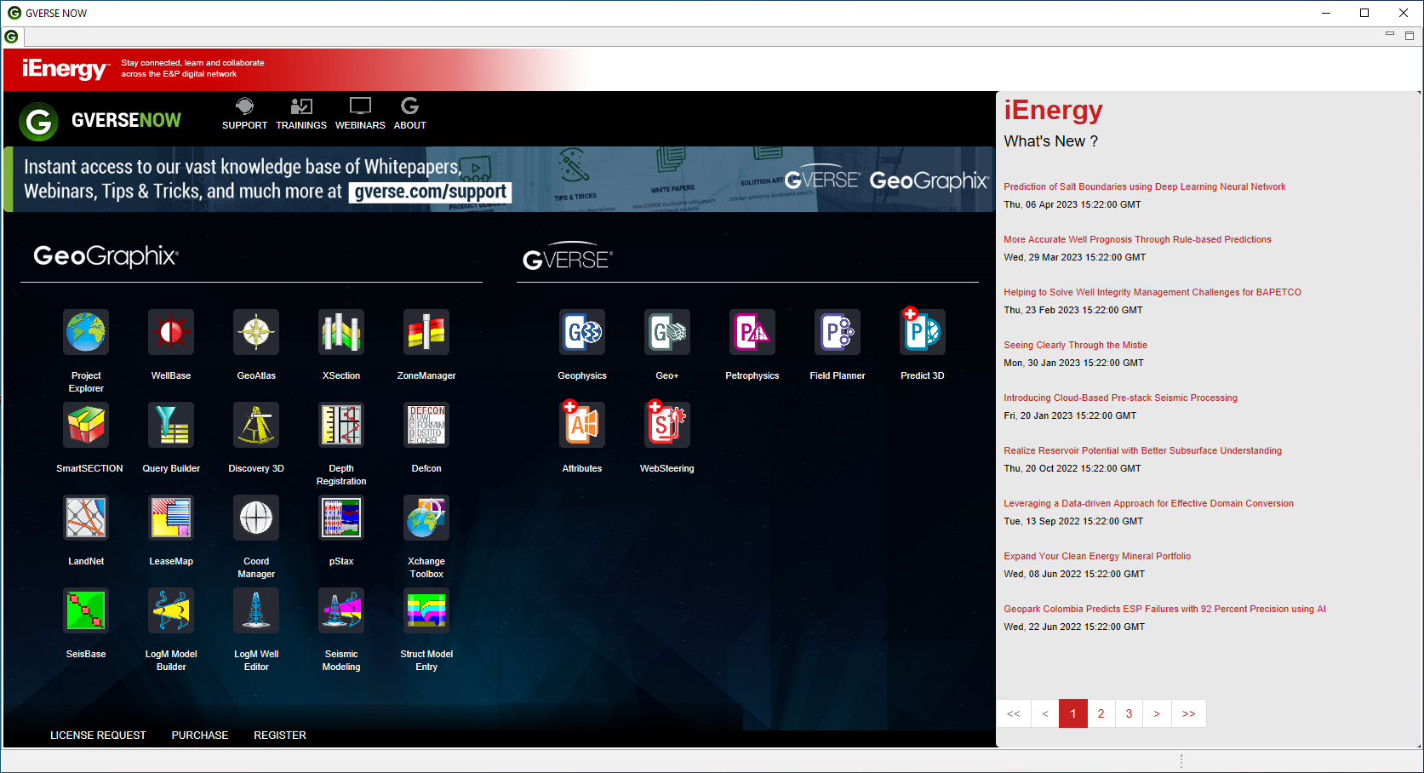Go to TRAININGS section
This screenshot has height=773, width=1424.
click(301, 113)
